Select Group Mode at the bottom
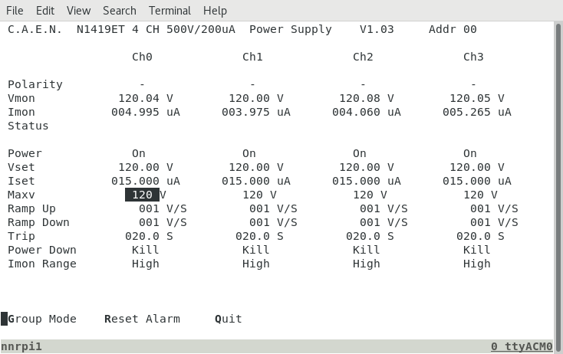The height and width of the screenshot is (354, 563). point(42,319)
